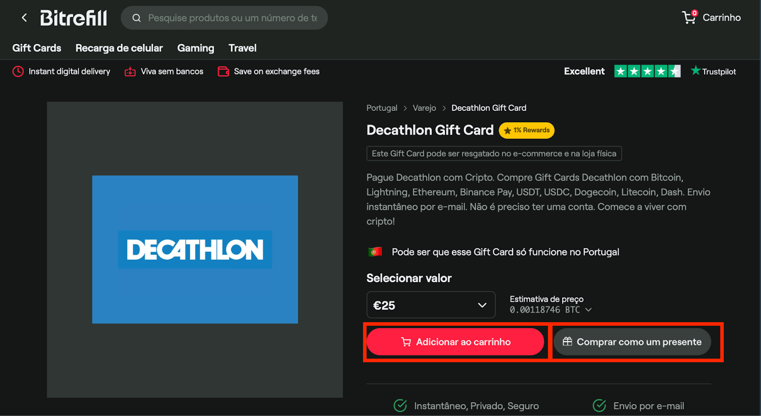Open Recarga de celular menu
This screenshot has height=416, width=761.
coord(119,48)
